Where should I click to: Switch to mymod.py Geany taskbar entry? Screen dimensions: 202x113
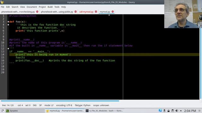tap(65, 111)
